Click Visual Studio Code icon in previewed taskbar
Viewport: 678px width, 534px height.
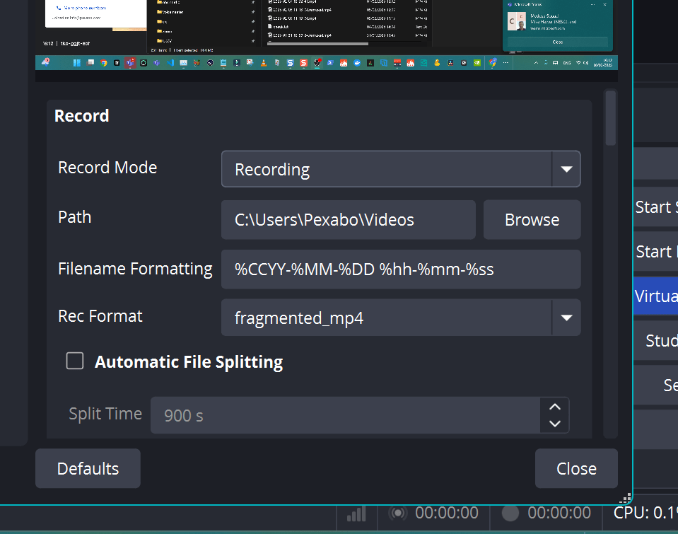pyautogui.click(x=170, y=63)
